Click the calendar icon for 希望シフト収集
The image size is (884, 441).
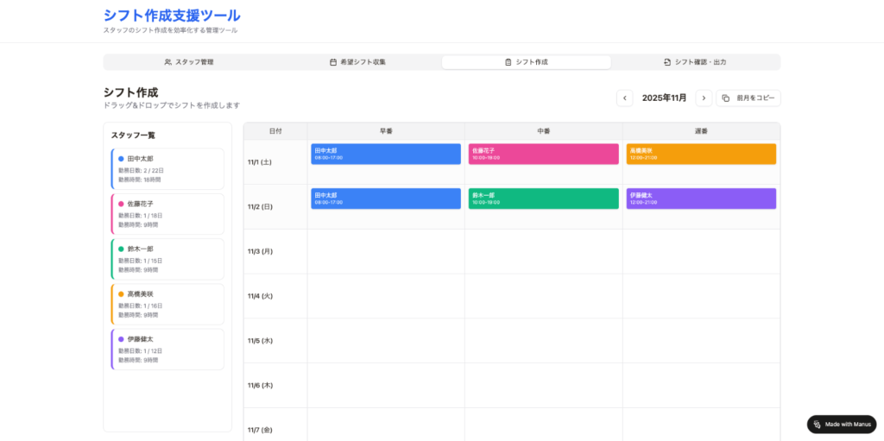click(x=333, y=62)
